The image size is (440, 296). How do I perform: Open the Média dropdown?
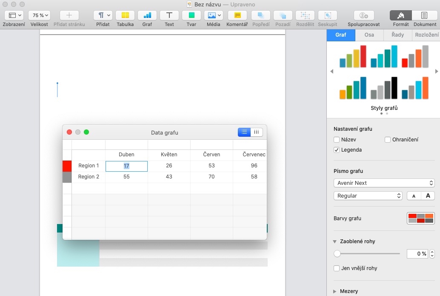click(x=214, y=15)
